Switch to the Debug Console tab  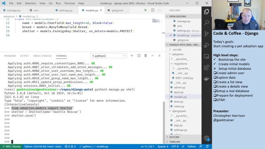pyautogui.click(x=42, y=56)
